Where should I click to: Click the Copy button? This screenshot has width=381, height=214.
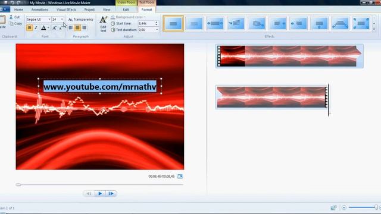click(x=16, y=24)
